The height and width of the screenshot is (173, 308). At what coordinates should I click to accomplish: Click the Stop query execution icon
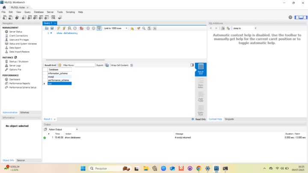point(75,28)
